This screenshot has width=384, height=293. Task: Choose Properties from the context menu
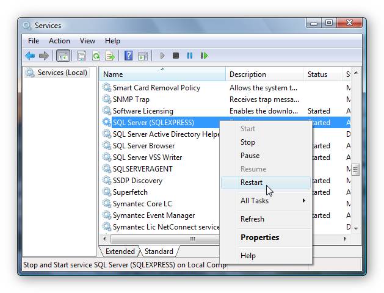[266, 237]
